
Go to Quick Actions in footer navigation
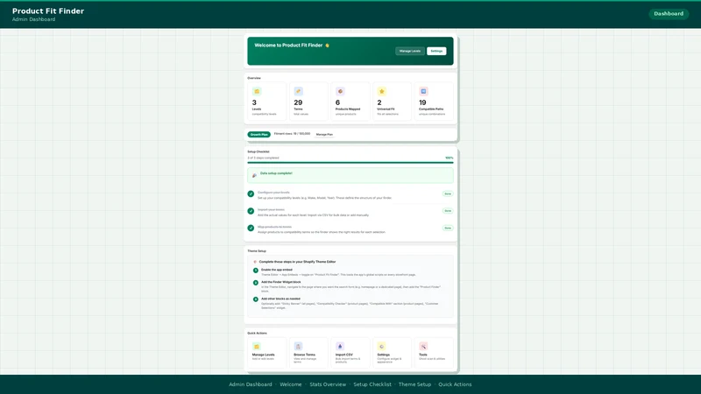click(x=455, y=384)
